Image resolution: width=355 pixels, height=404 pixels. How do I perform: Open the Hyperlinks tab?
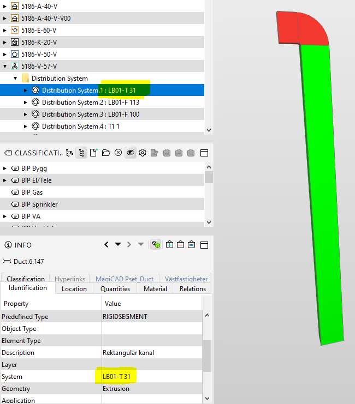(x=70, y=279)
